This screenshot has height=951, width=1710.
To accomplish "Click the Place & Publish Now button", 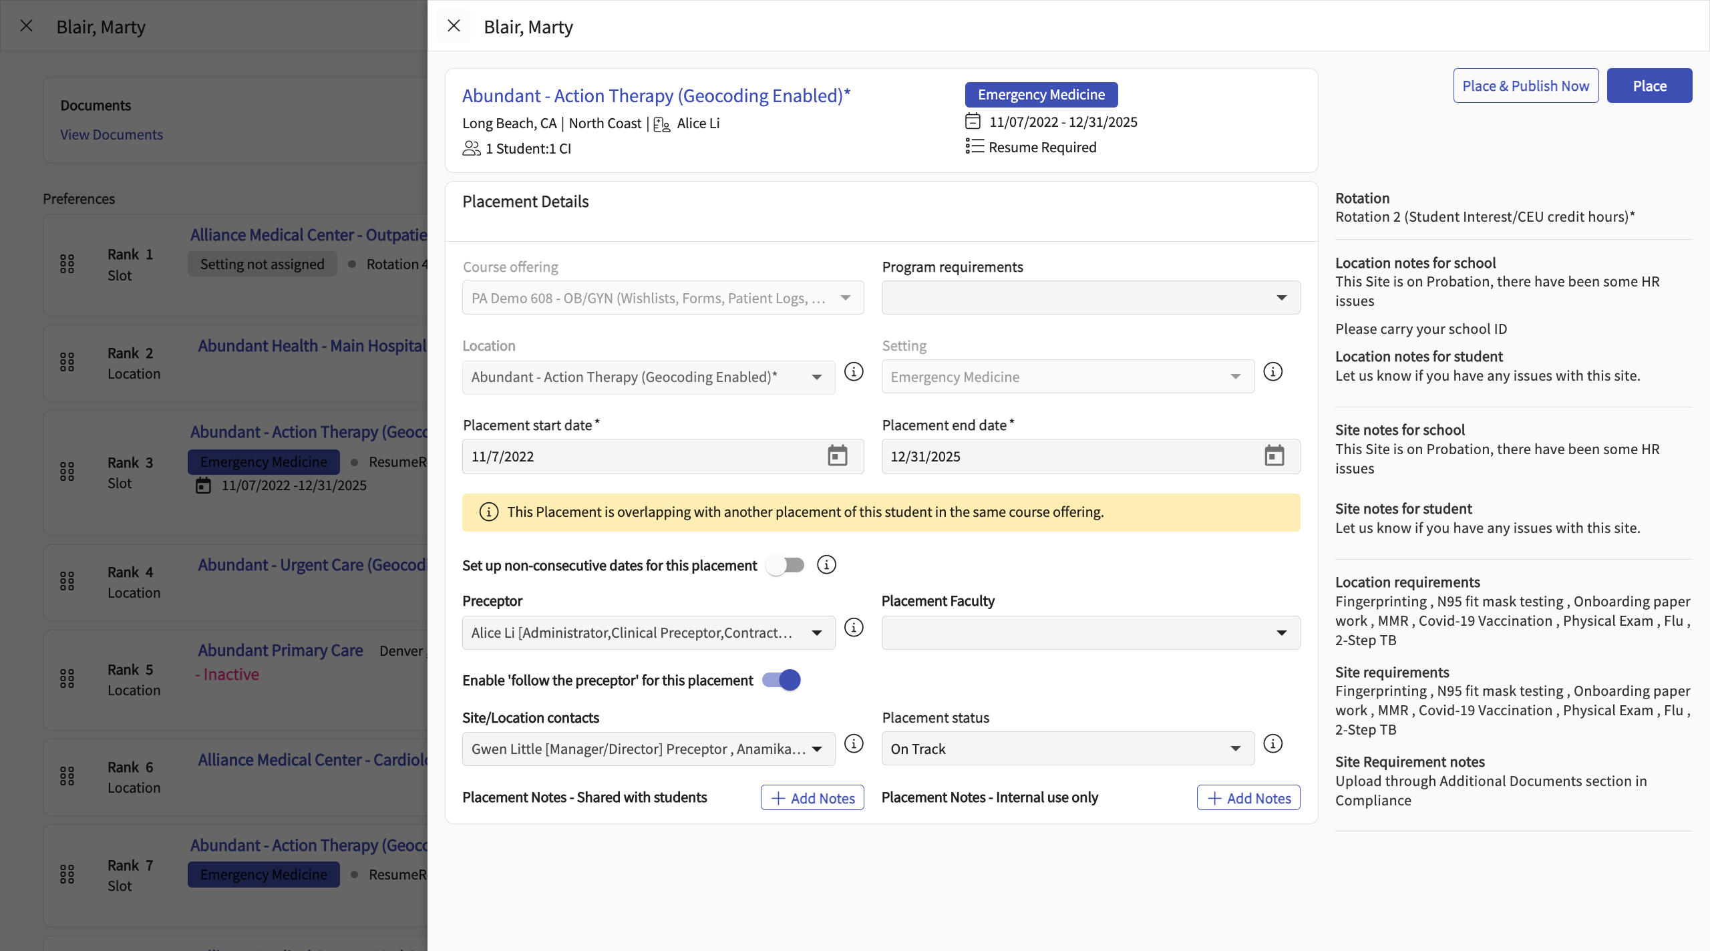I will [1526, 85].
